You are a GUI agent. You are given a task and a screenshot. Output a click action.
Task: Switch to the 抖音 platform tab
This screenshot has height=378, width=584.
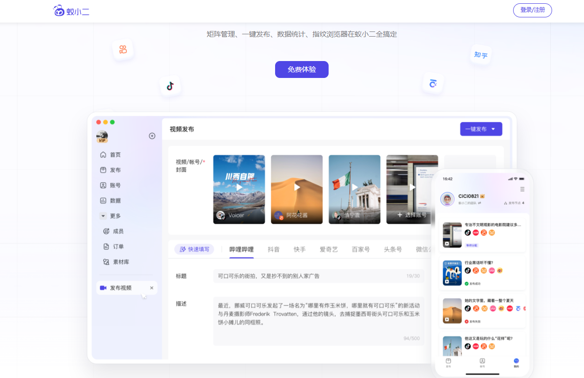tap(274, 249)
